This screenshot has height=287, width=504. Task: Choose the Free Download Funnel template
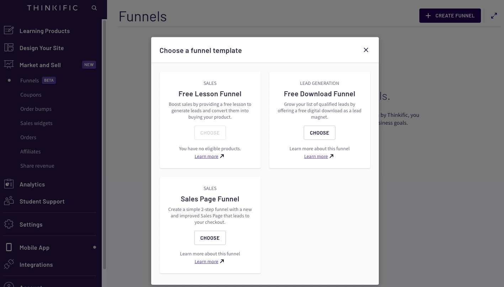point(319,133)
